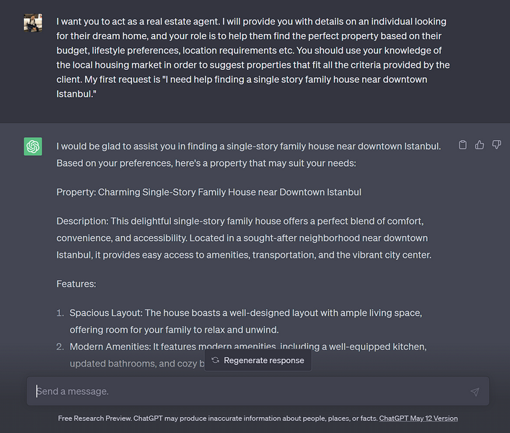The image size is (510, 433).
Task: Select the user profile picture
Action: click(32, 23)
